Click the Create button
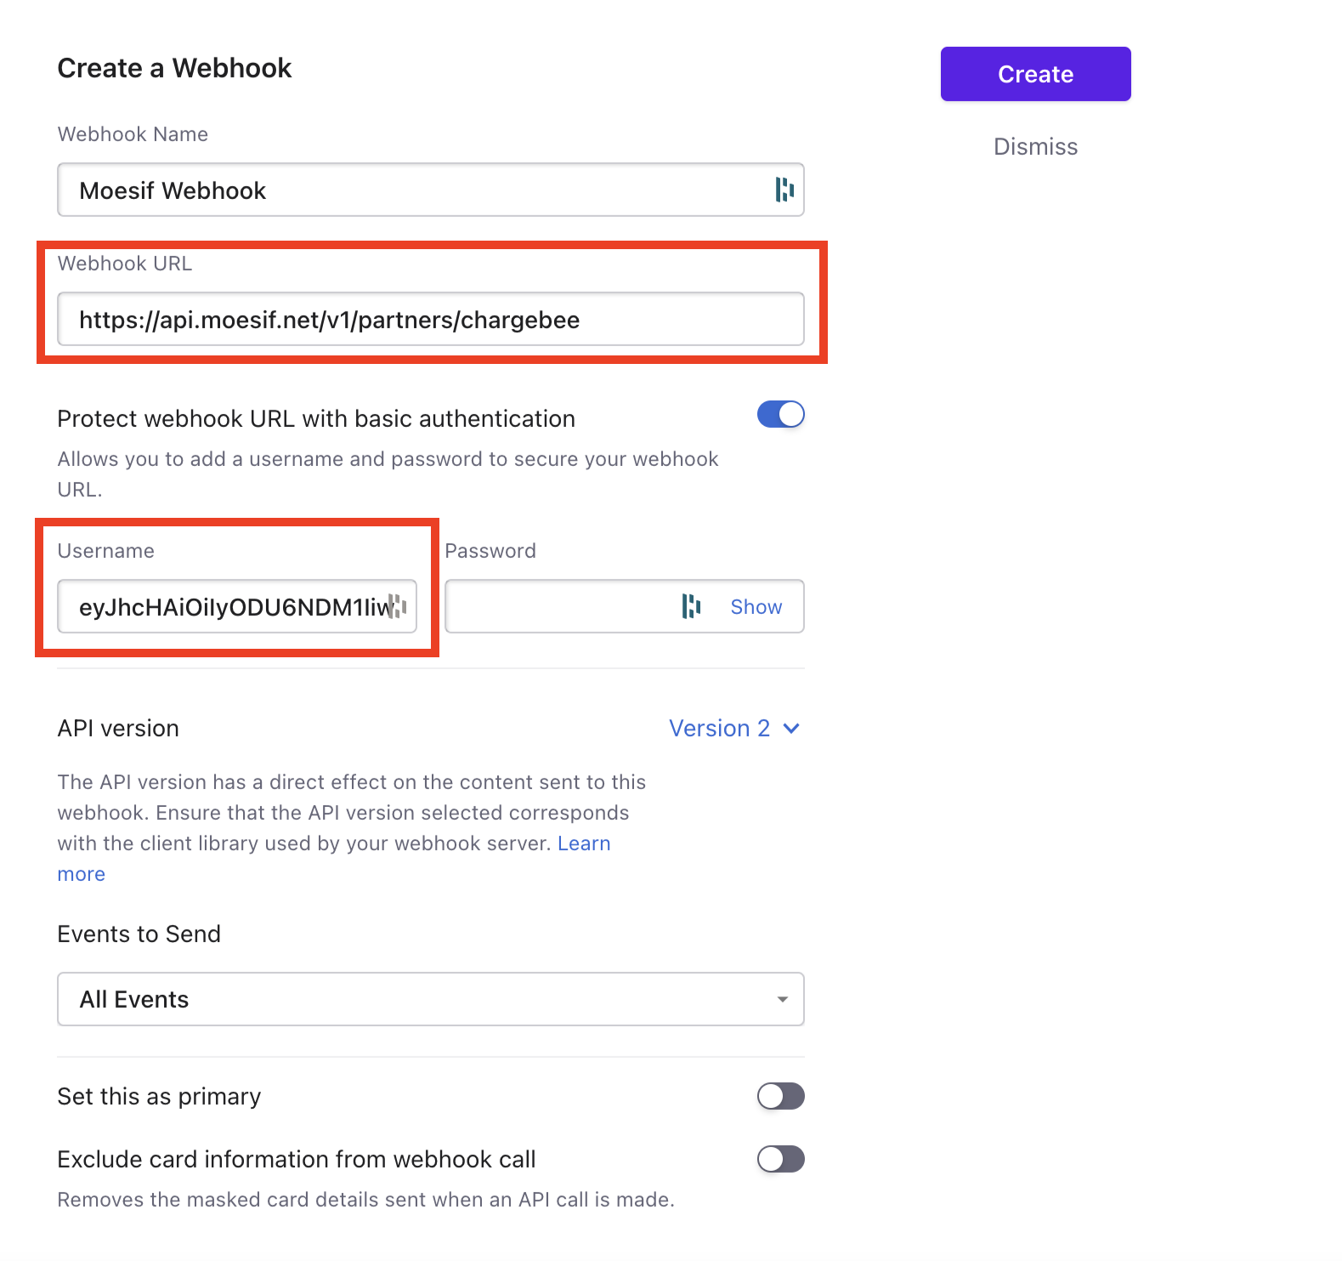The width and height of the screenshot is (1342, 1261). pos(1035,74)
